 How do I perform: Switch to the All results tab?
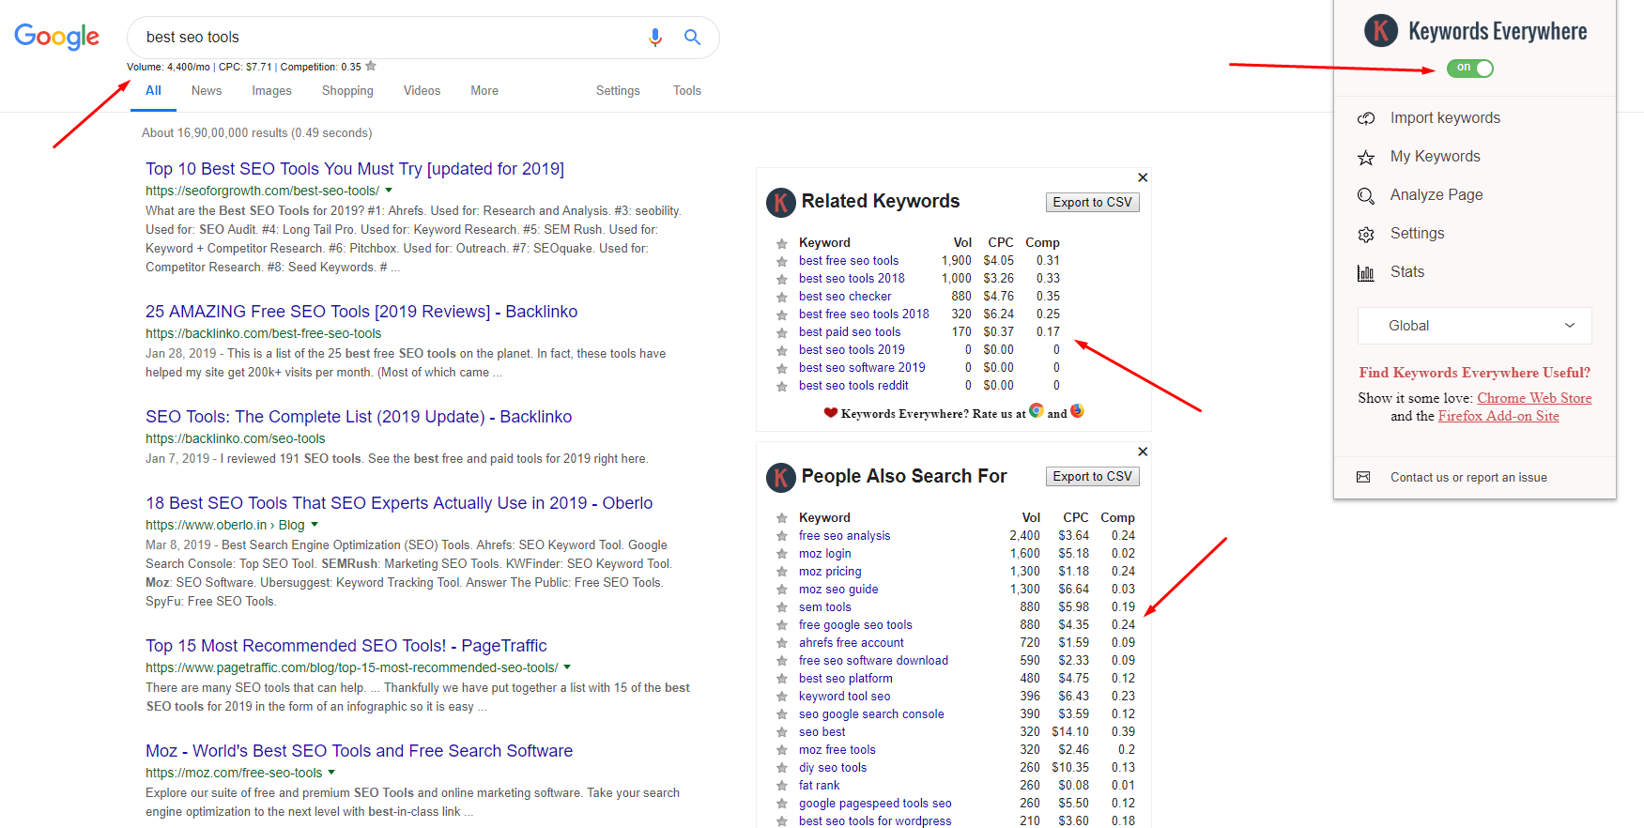pyautogui.click(x=153, y=91)
